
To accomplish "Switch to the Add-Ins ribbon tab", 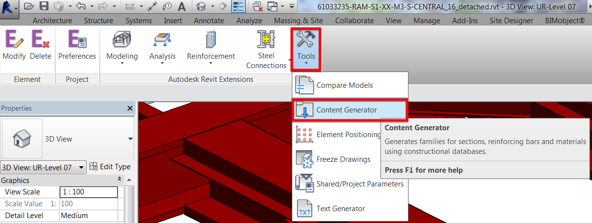I will [465, 21].
